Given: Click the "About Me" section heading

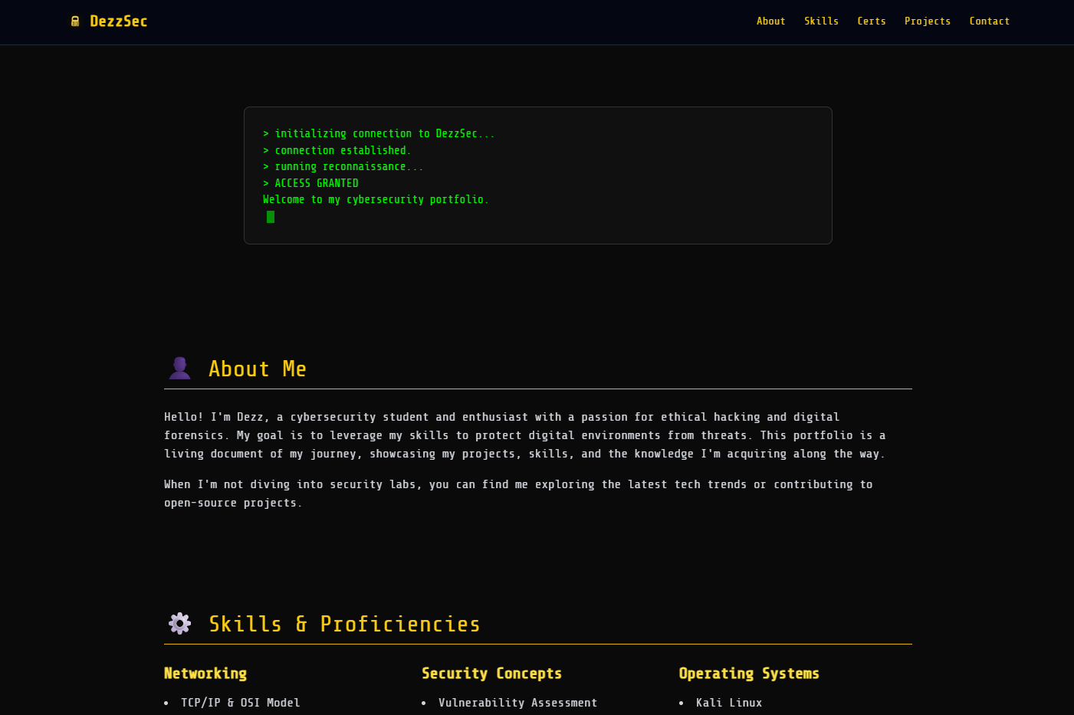Looking at the screenshot, I should pyautogui.click(x=258, y=369).
